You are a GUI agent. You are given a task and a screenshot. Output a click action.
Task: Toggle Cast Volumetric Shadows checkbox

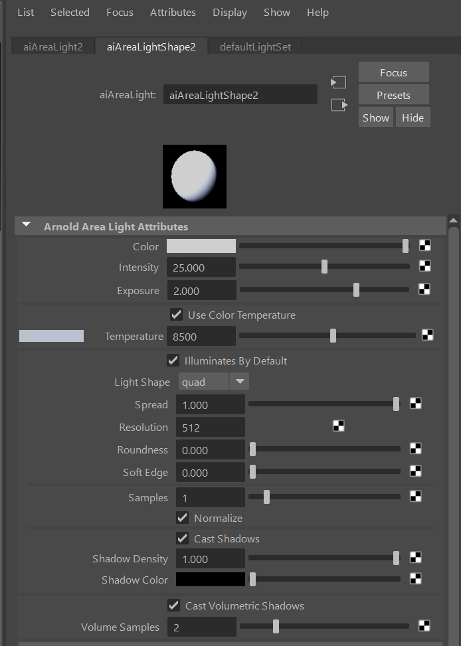pos(173,606)
